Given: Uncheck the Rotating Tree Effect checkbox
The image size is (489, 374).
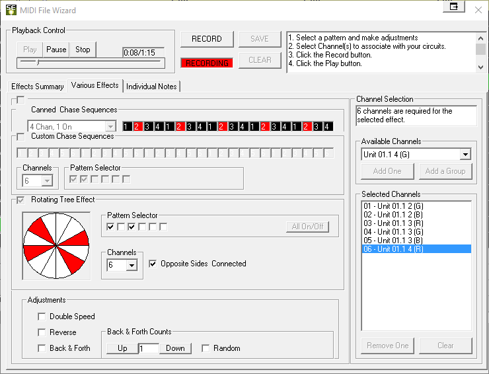Looking at the screenshot, I should pyautogui.click(x=20, y=200).
